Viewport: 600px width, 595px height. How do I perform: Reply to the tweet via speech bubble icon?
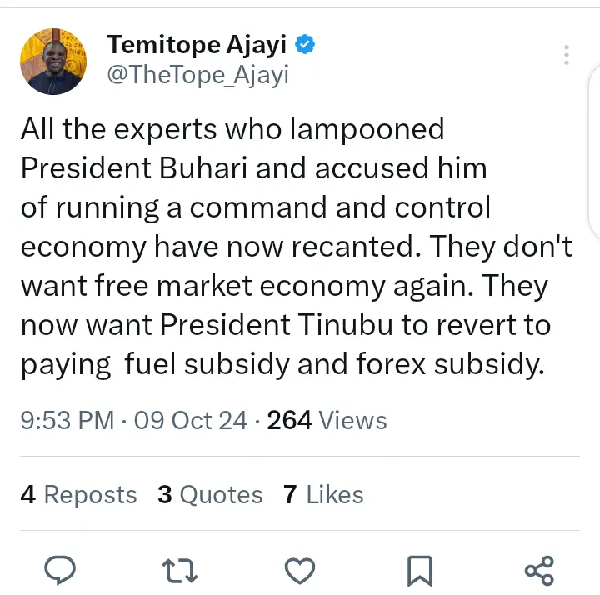point(59,570)
